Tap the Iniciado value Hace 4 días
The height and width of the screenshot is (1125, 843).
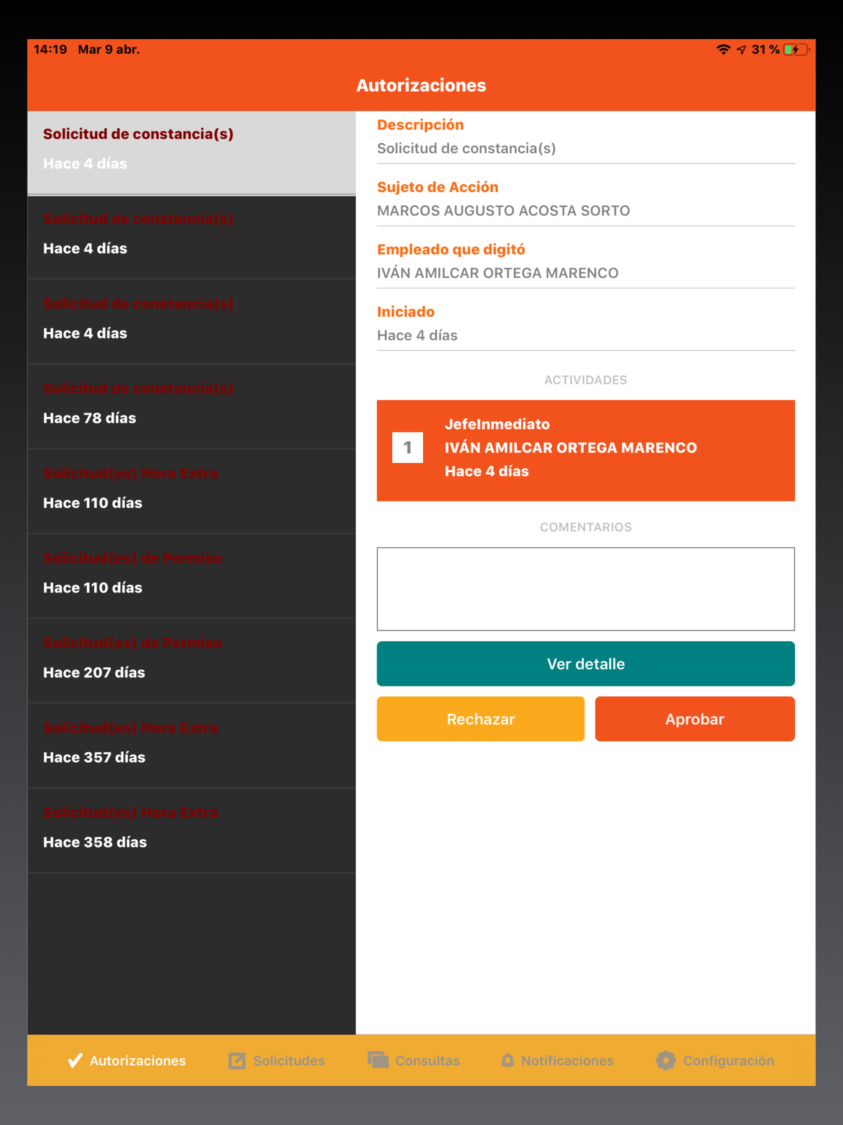[x=417, y=336]
